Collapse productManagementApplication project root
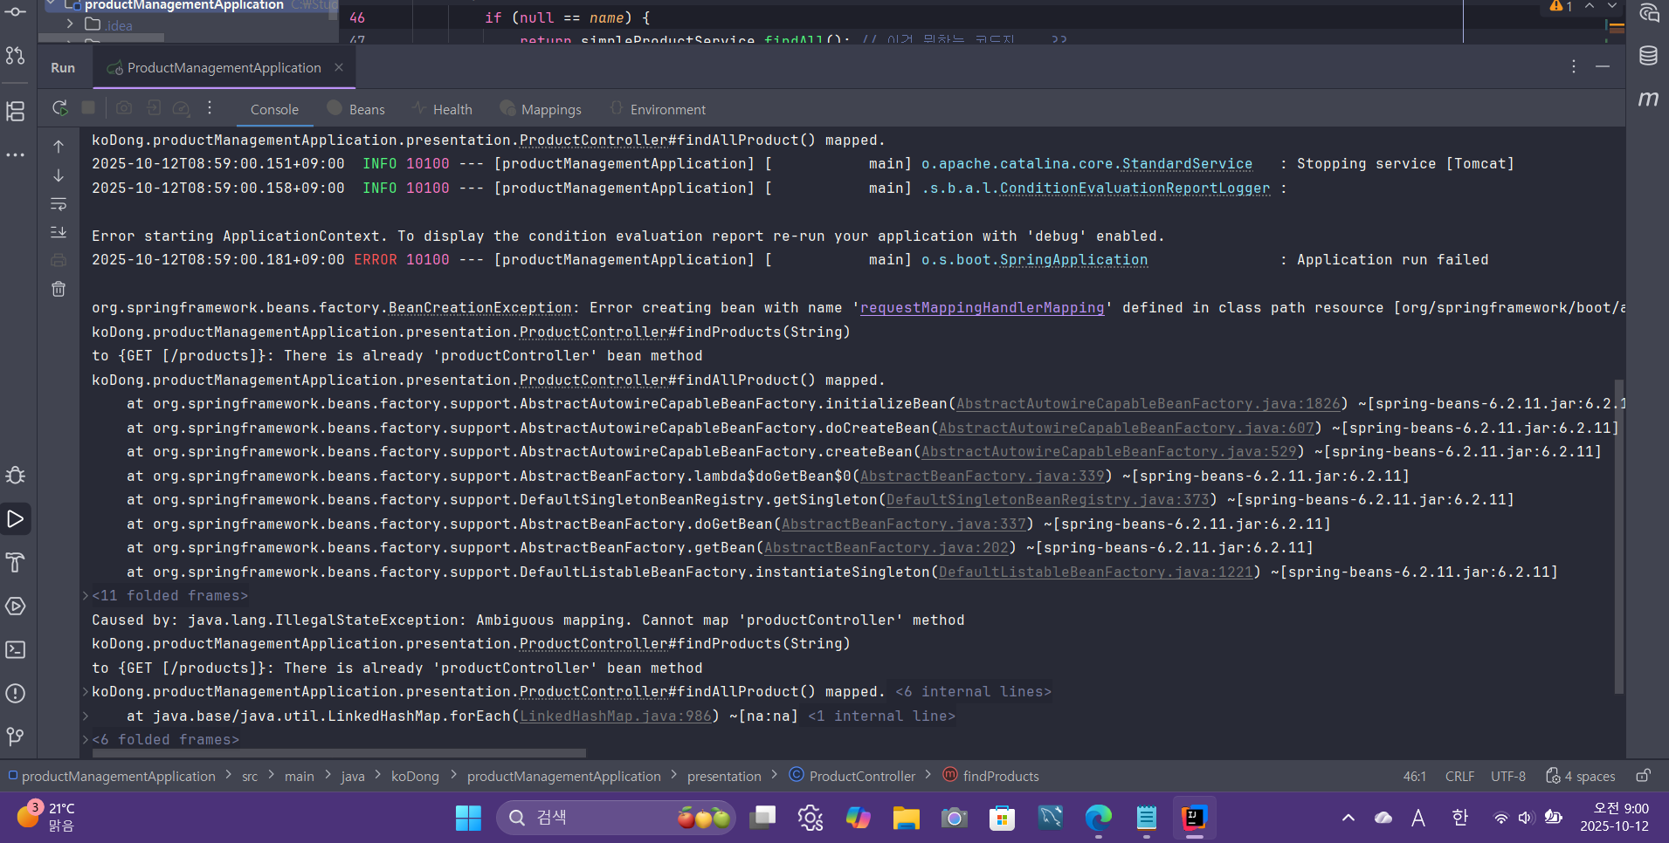 point(51,4)
